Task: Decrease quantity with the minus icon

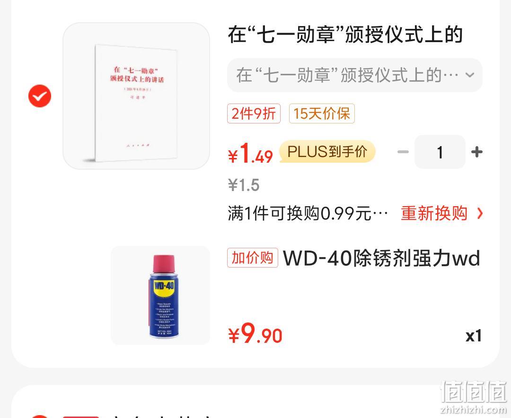Action: click(403, 152)
